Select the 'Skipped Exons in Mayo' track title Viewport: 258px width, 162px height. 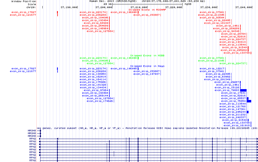147,66
